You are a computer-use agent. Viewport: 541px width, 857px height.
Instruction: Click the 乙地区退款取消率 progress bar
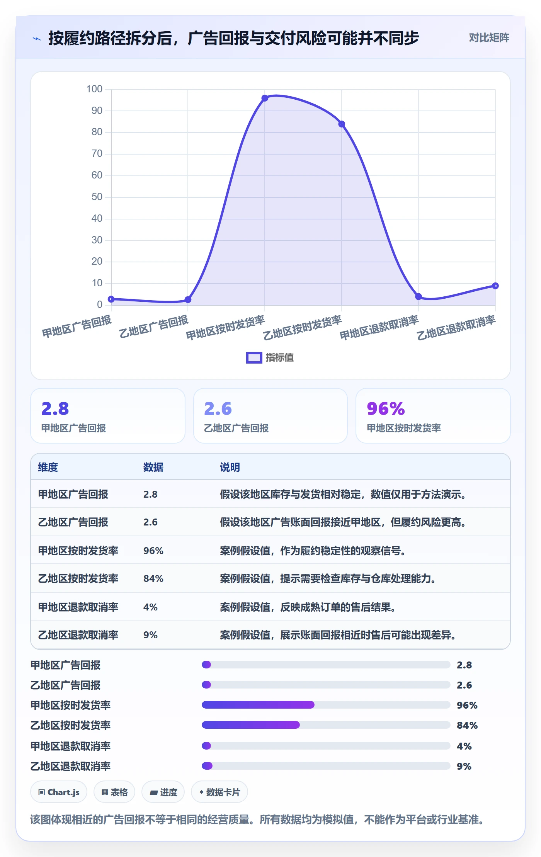click(x=326, y=766)
